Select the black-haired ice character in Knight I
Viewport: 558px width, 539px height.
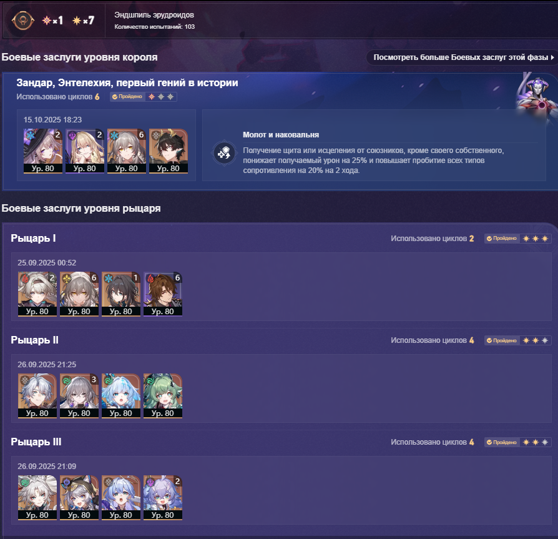[x=121, y=294]
